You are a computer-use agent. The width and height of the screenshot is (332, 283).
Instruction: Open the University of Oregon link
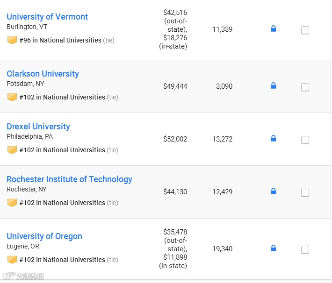44,236
